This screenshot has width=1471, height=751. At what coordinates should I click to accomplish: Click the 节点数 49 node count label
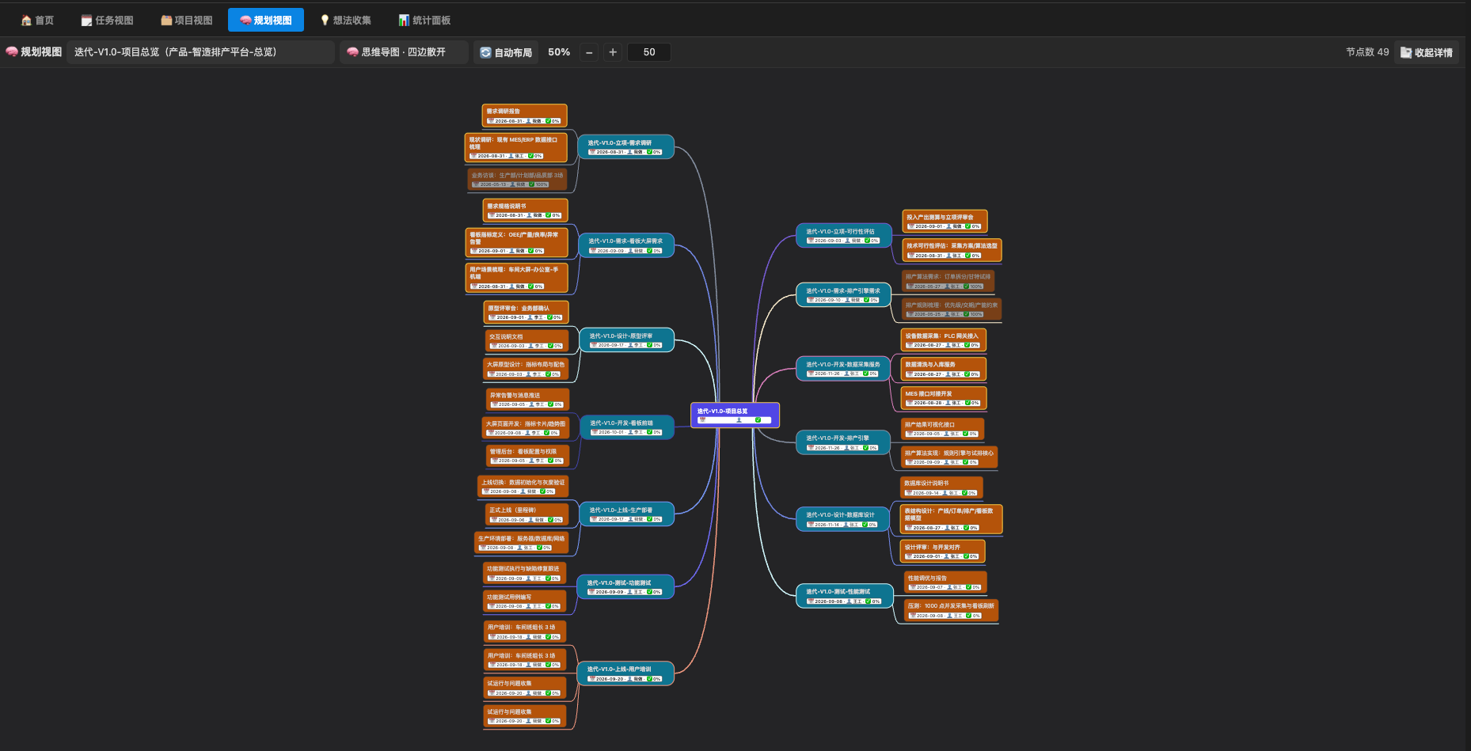(x=1367, y=52)
